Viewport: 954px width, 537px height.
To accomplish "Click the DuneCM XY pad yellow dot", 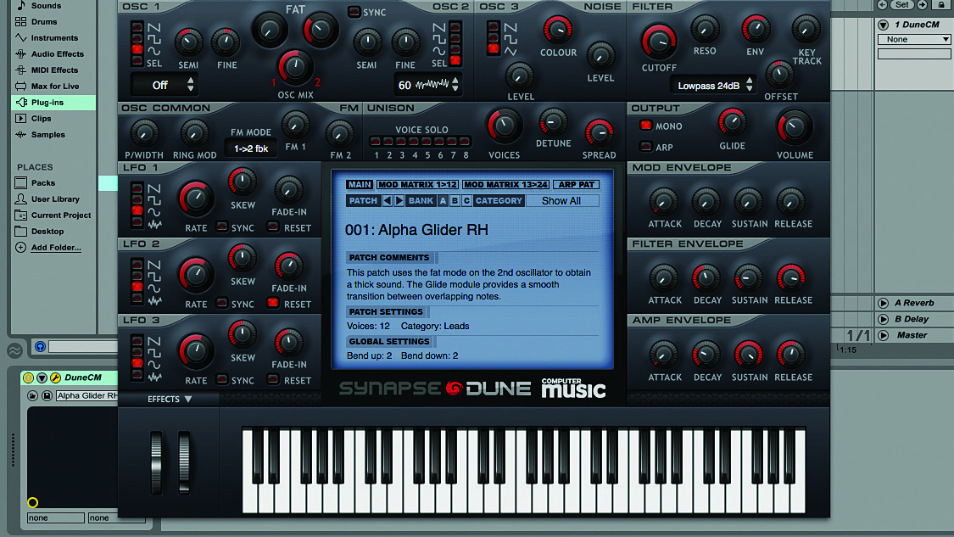I will [33, 502].
